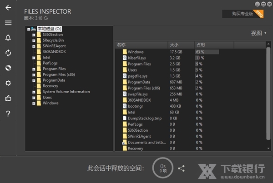Expand the Program Files tree node

tap(34, 69)
